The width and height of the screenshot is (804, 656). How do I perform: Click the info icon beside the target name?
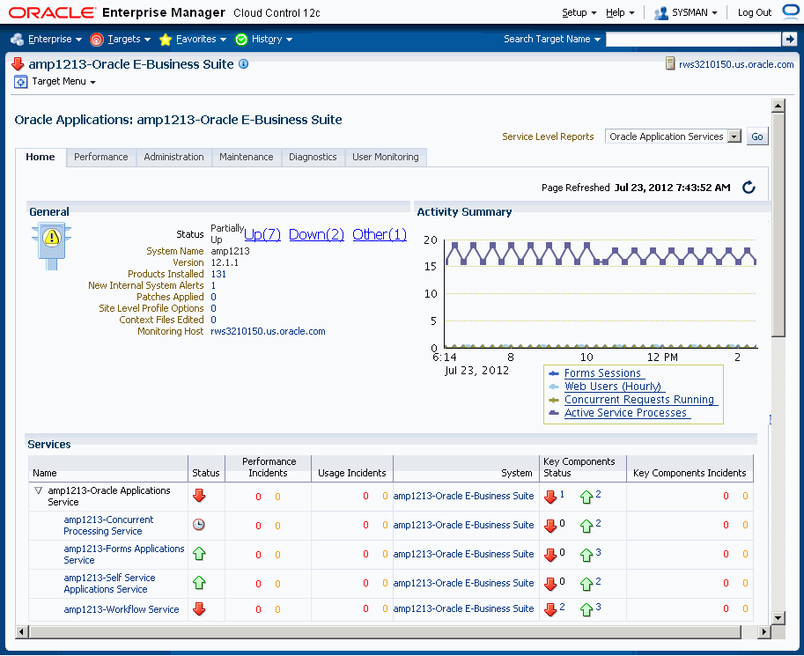click(244, 64)
